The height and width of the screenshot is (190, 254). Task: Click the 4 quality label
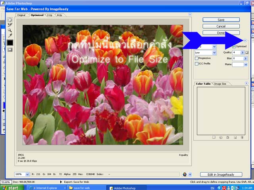[183, 155]
